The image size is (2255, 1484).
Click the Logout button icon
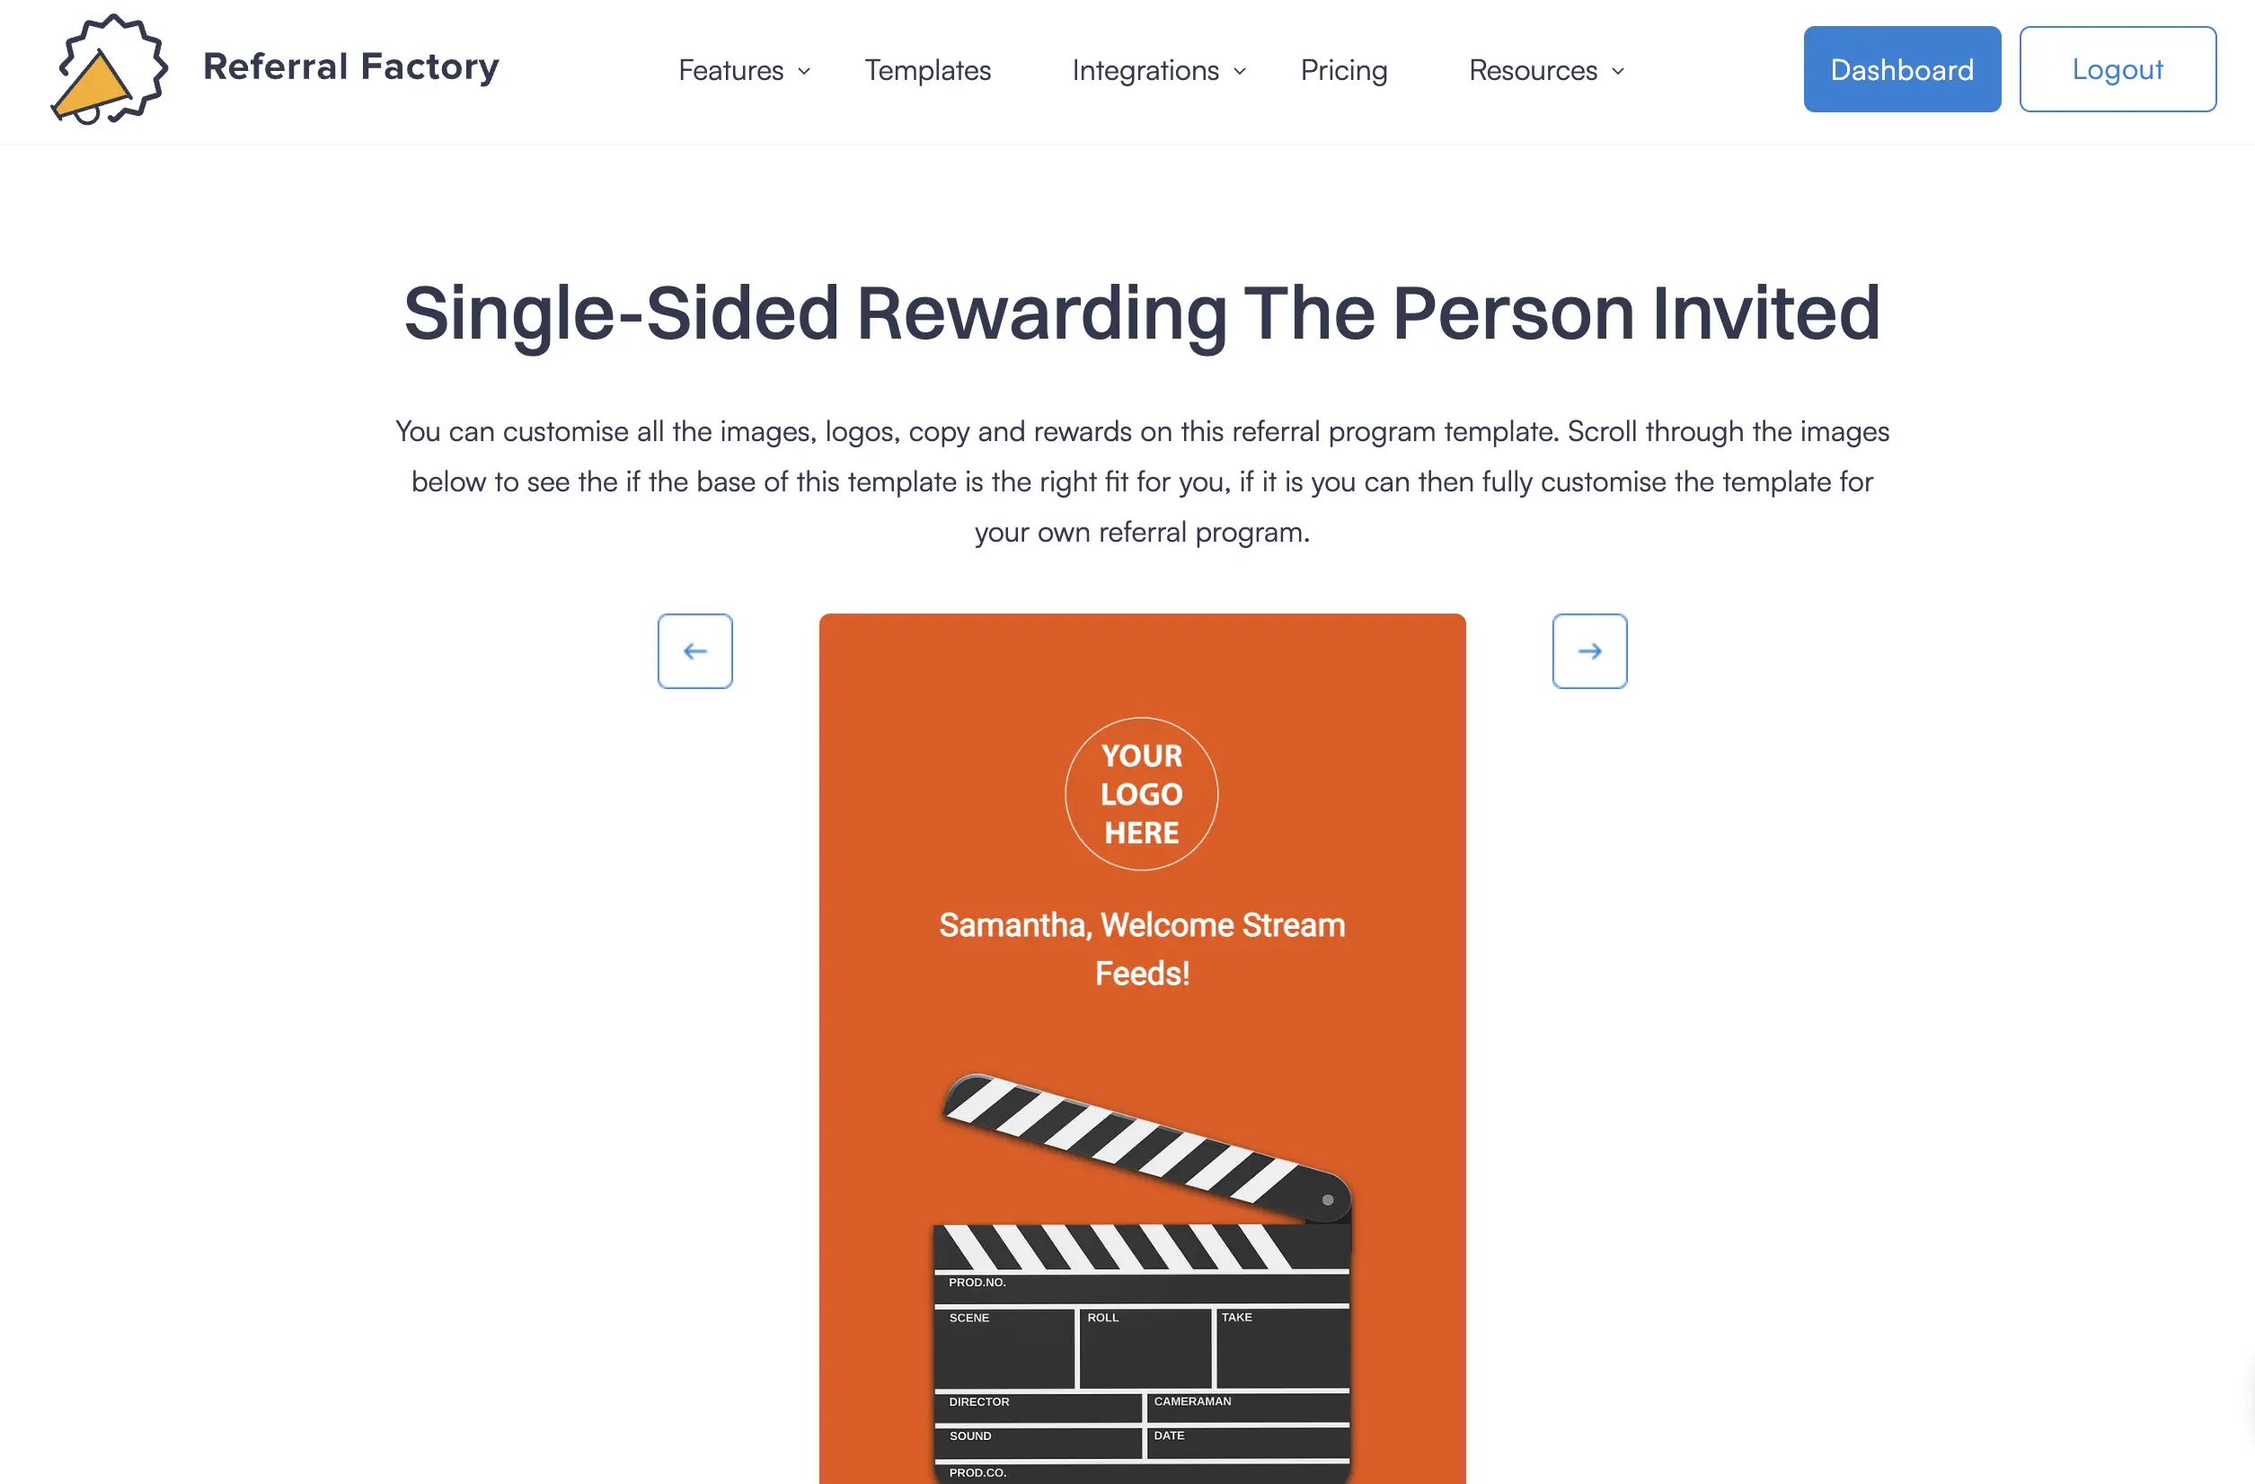click(x=2118, y=68)
